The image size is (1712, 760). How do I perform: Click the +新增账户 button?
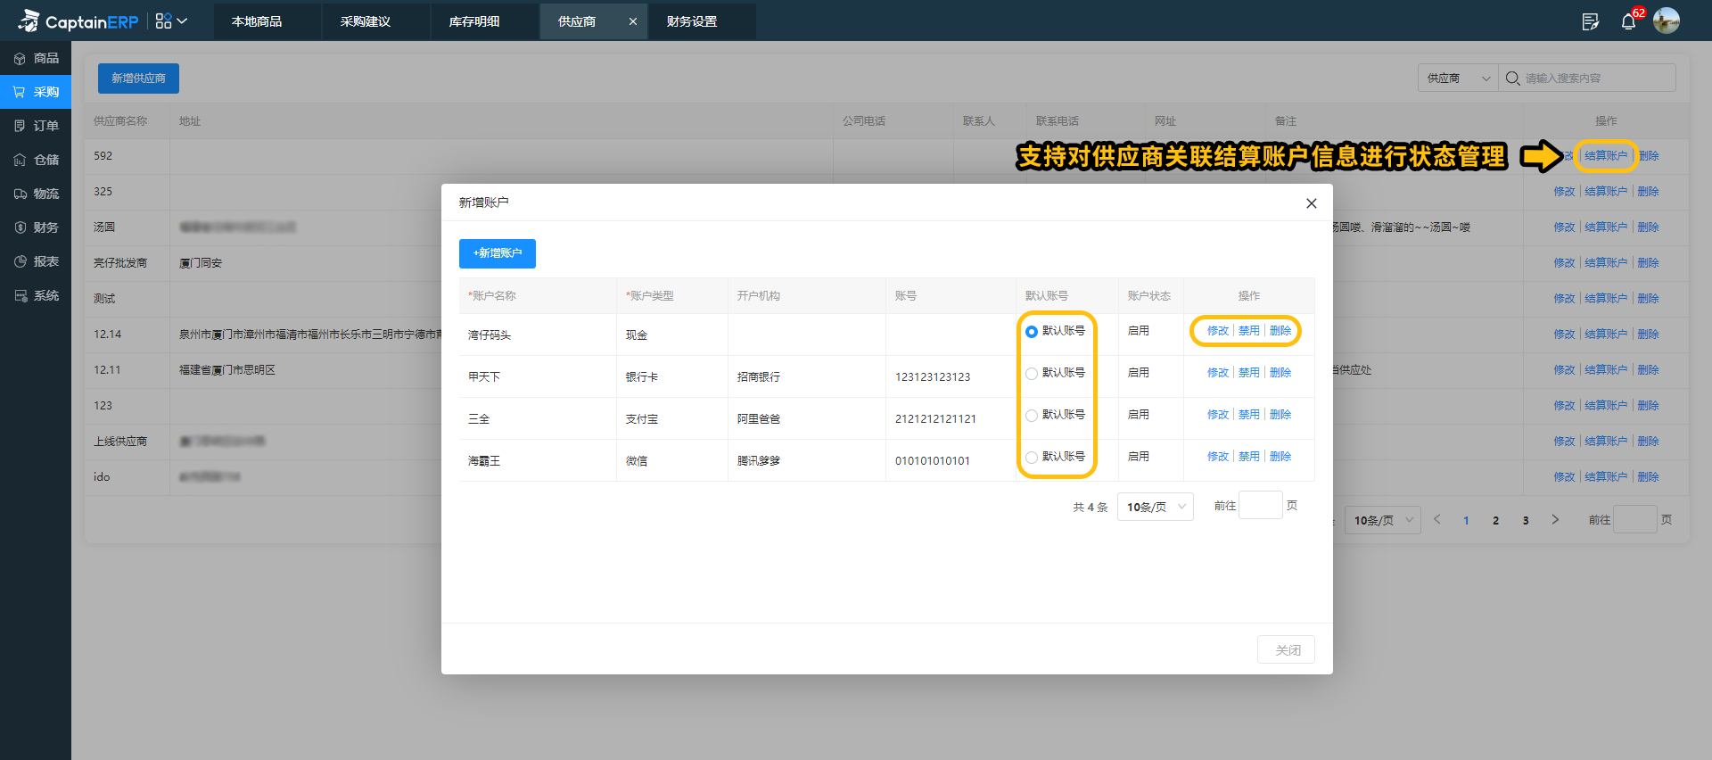(x=498, y=253)
